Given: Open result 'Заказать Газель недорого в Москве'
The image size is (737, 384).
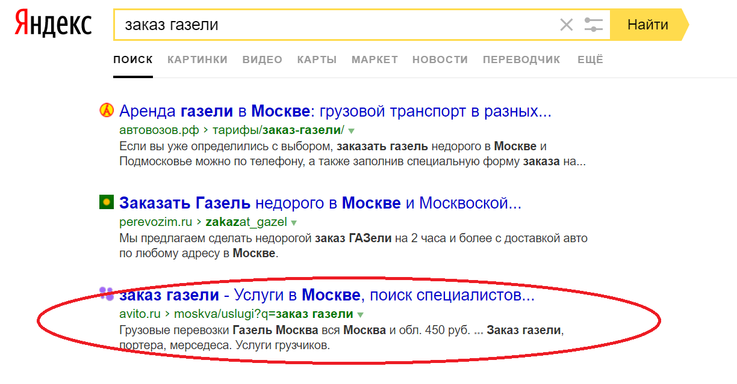Looking at the screenshot, I should coord(320,203).
